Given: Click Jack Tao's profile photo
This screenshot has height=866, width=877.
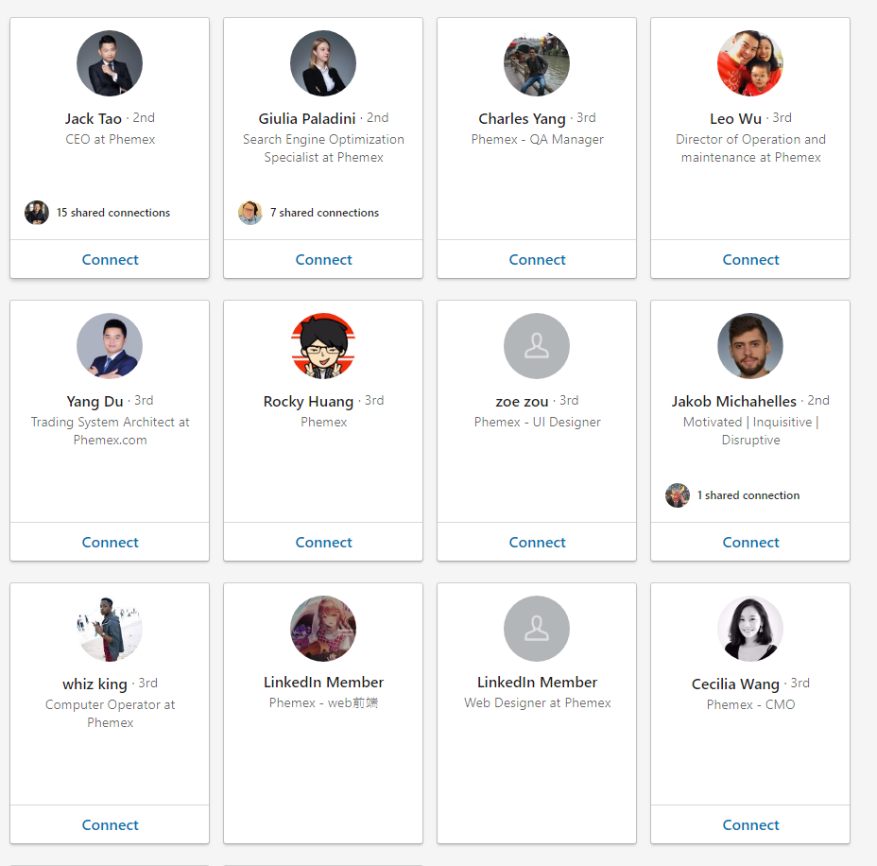Looking at the screenshot, I should point(110,63).
